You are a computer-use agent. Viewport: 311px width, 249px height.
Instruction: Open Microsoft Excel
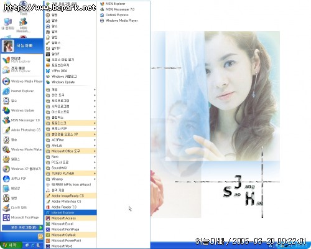(71, 223)
